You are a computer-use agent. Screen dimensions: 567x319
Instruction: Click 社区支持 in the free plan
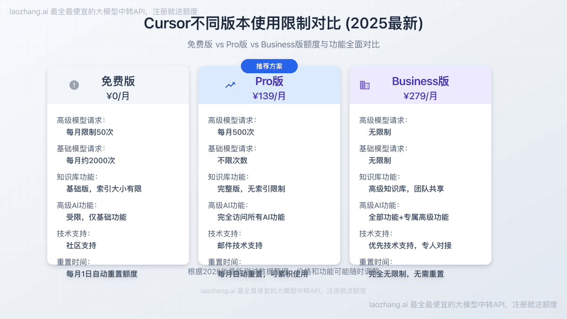point(81,245)
